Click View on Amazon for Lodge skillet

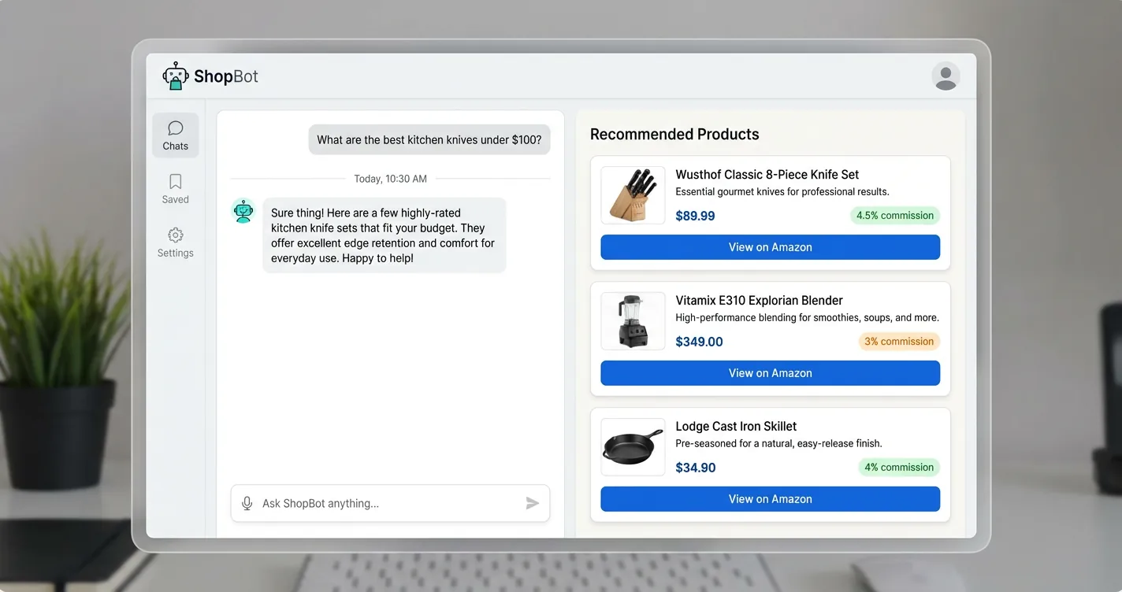click(770, 498)
